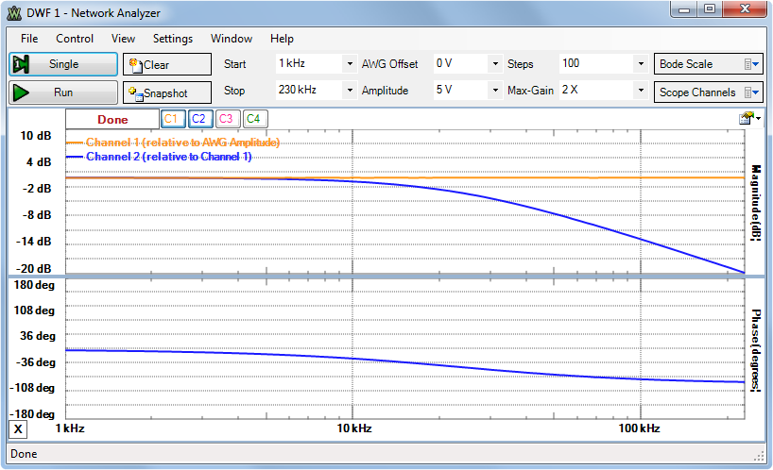Click the Phase(degrees) vertical axis title
The image size is (773, 470).
(756, 350)
